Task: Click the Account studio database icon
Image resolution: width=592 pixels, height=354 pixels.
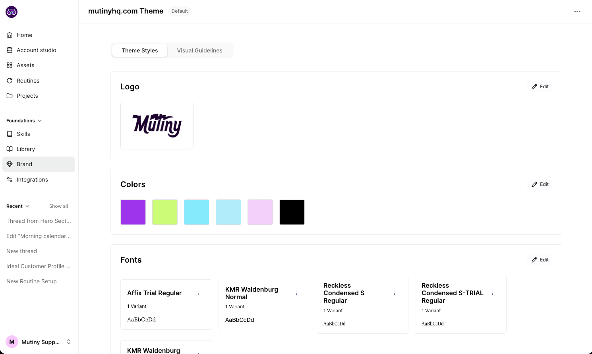Action: [10, 50]
